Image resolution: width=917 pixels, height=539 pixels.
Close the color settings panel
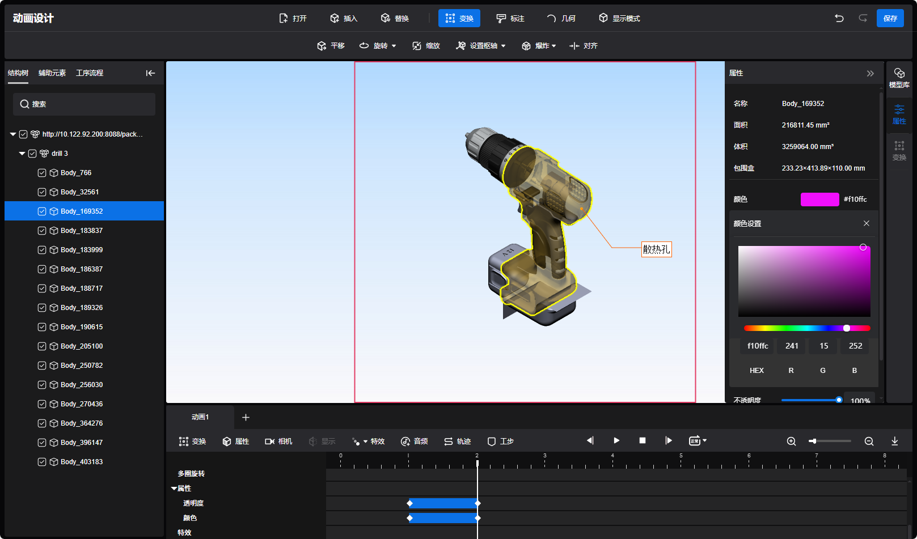pyautogui.click(x=866, y=223)
